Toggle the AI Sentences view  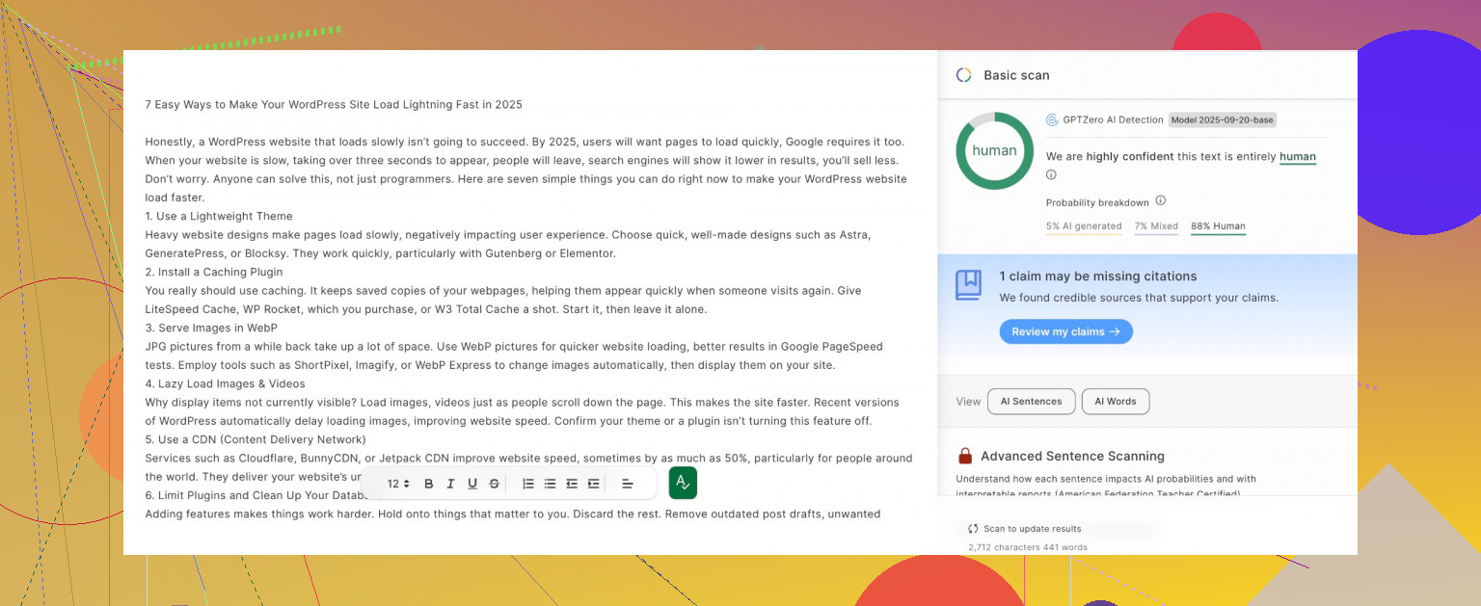coord(1031,402)
